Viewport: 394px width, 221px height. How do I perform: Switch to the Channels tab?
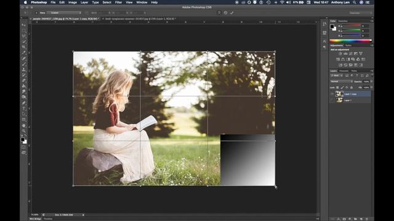344,71
